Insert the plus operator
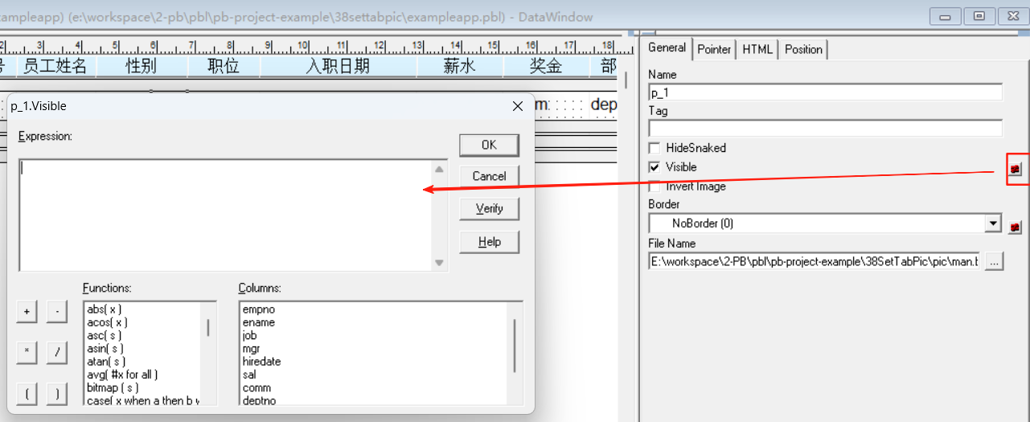This screenshot has height=422, width=1030. [27, 312]
